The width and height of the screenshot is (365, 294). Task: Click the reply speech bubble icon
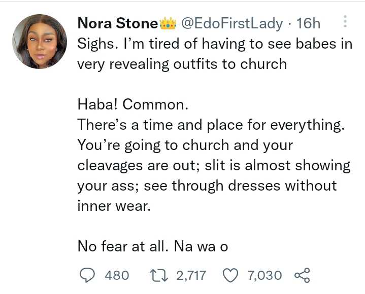(x=88, y=275)
